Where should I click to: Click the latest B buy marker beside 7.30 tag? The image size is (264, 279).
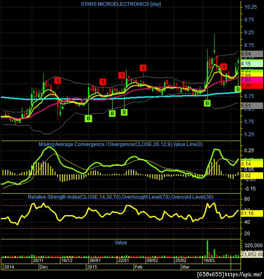coord(238,89)
